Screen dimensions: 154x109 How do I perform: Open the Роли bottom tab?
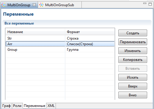point(17,106)
